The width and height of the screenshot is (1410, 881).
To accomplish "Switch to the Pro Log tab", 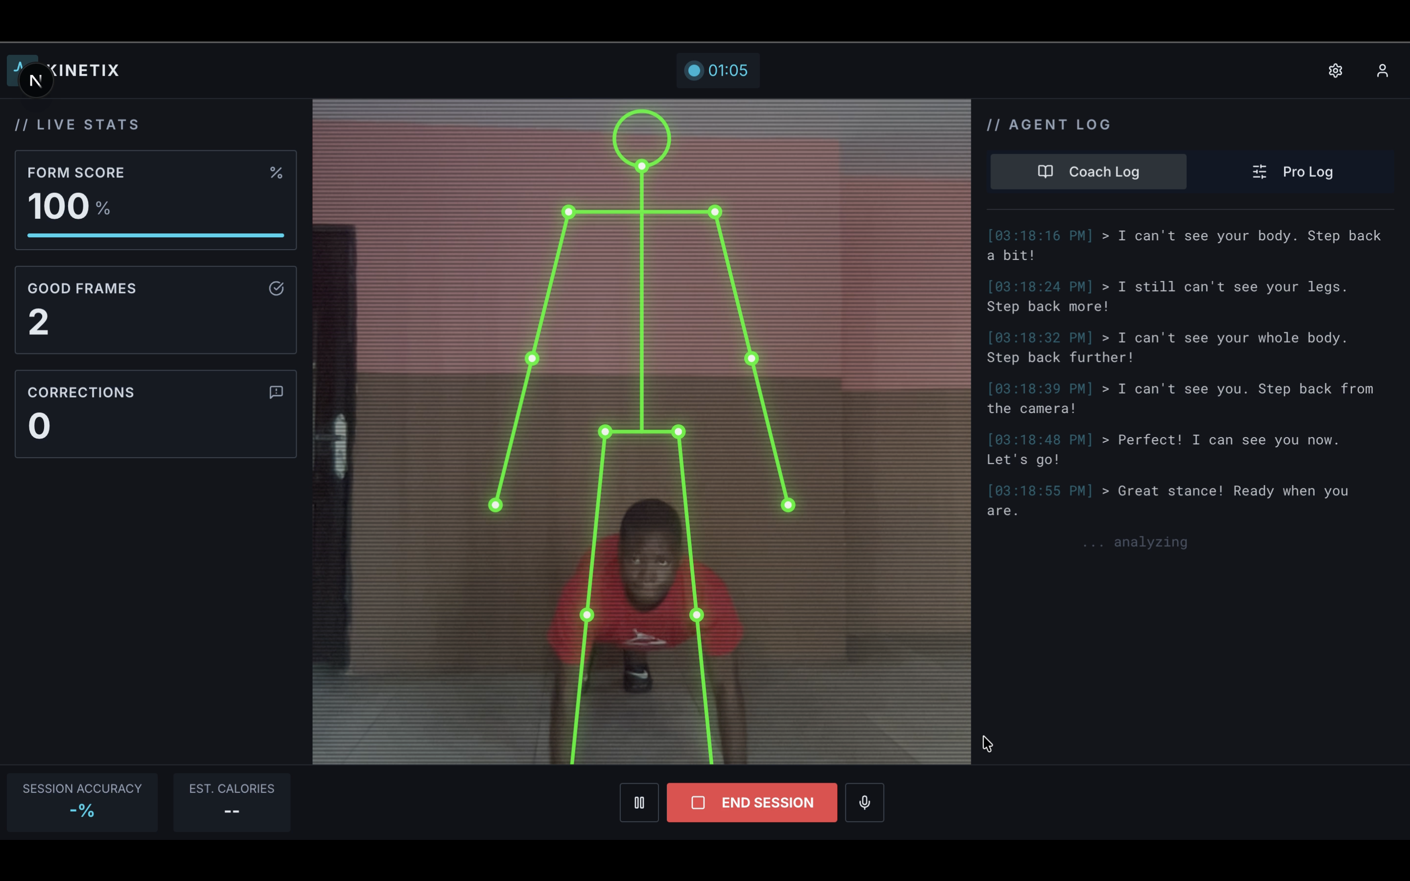I will coord(1292,172).
